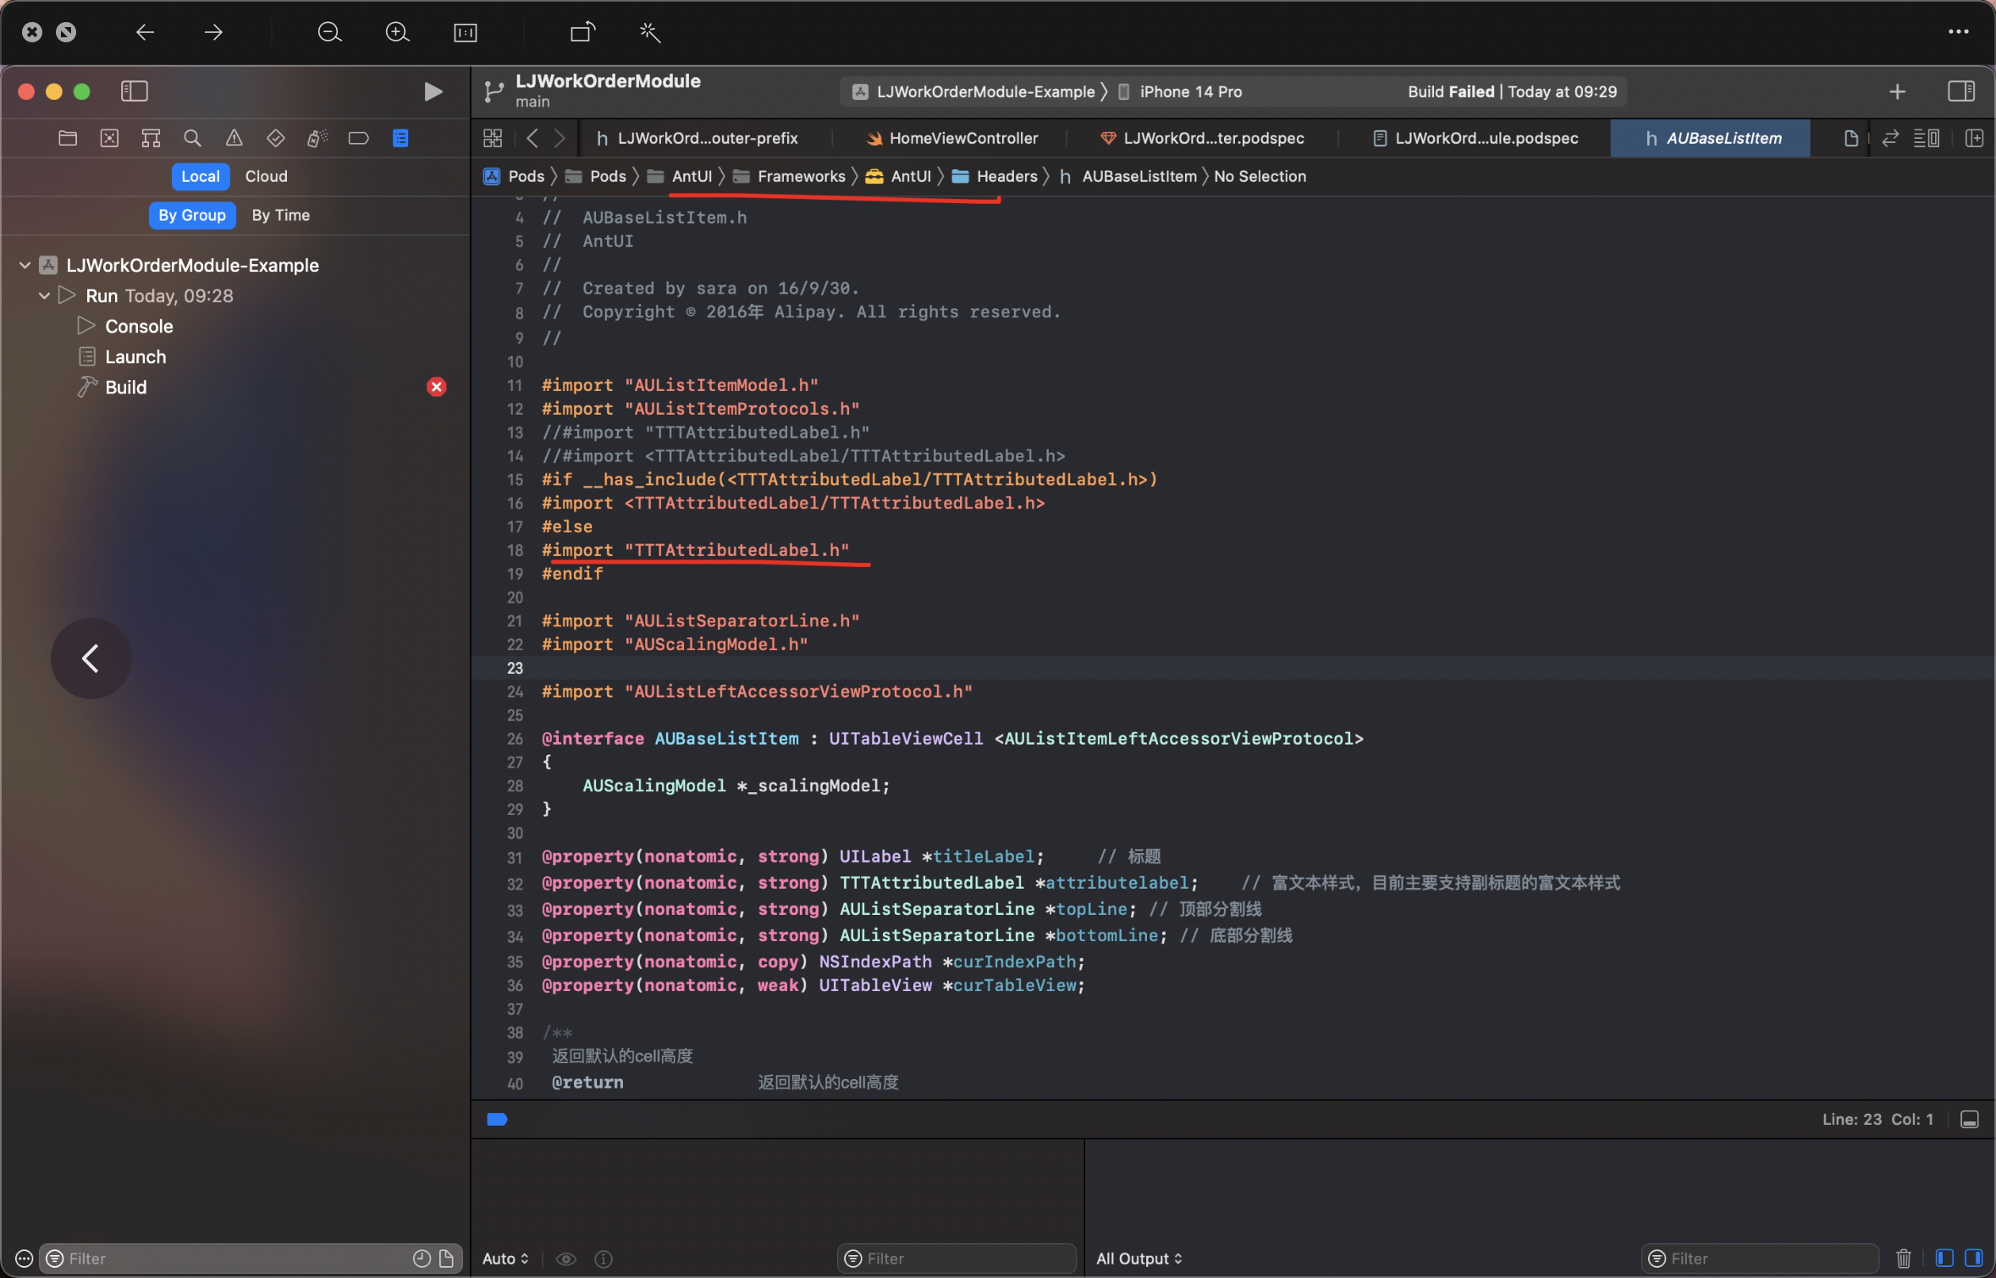The width and height of the screenshot is (1996, 1278).
Task: Click the Pods project breadcrumb
Action: click(514, 176)
